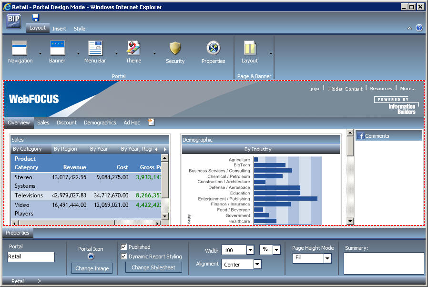Open the Demographics portal page tab
Viewport: 428px width, 287px height.
click(x=100, y=123)
